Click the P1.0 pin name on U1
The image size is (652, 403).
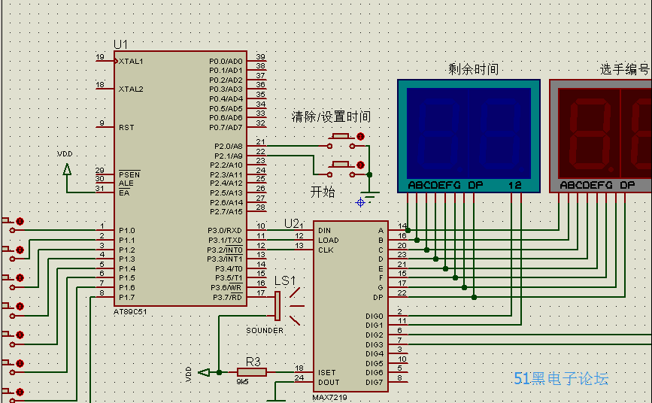pyautogui.click(x=127, y=230)
